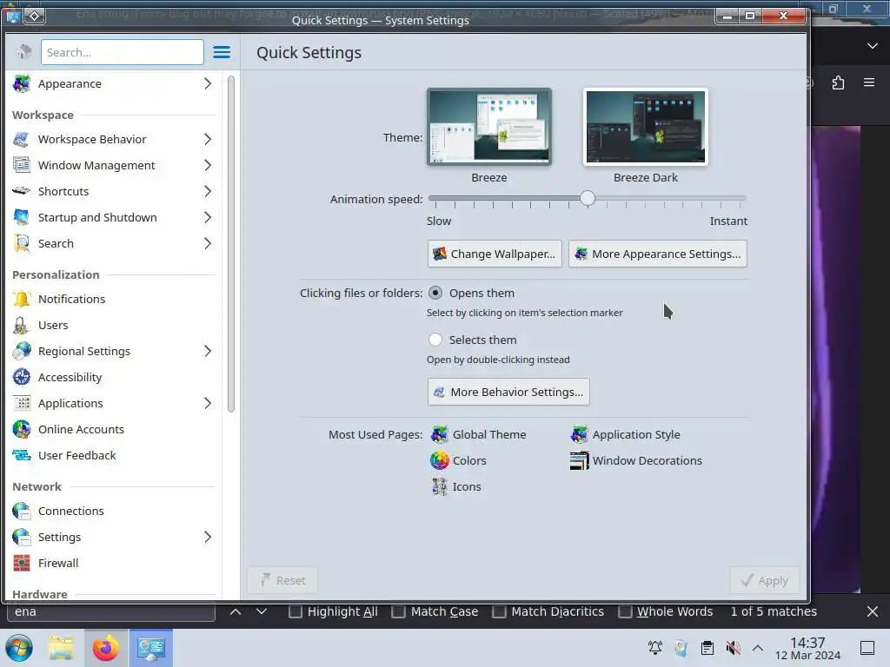Click the Shortcuts icon in sidebar
890x667 pixels.
coord(22,191)
